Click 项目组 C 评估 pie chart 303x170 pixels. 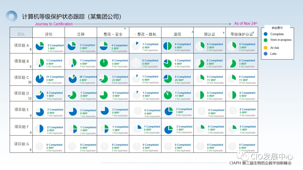(x=40, y=79)
